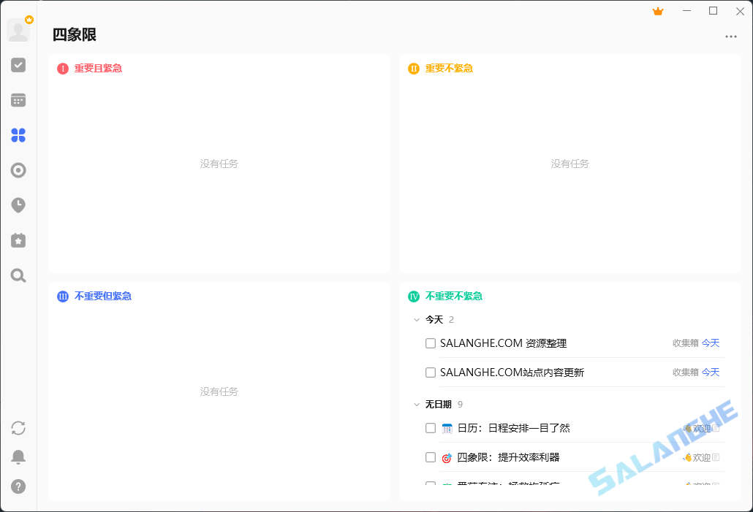The width and height of the screenshot is (753, 512).
Task: Collapse the 今天 task group
Action: coord(416,319)
